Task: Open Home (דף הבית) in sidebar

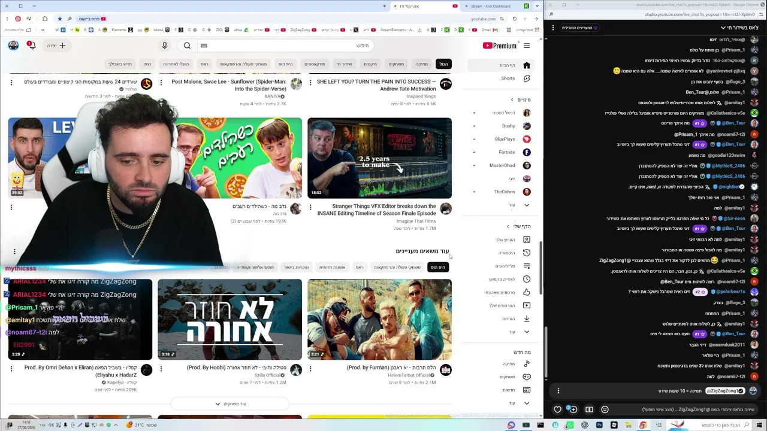Action: pos(500,65)
